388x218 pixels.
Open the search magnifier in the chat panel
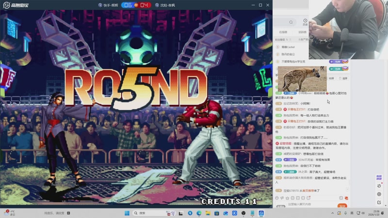291,22
